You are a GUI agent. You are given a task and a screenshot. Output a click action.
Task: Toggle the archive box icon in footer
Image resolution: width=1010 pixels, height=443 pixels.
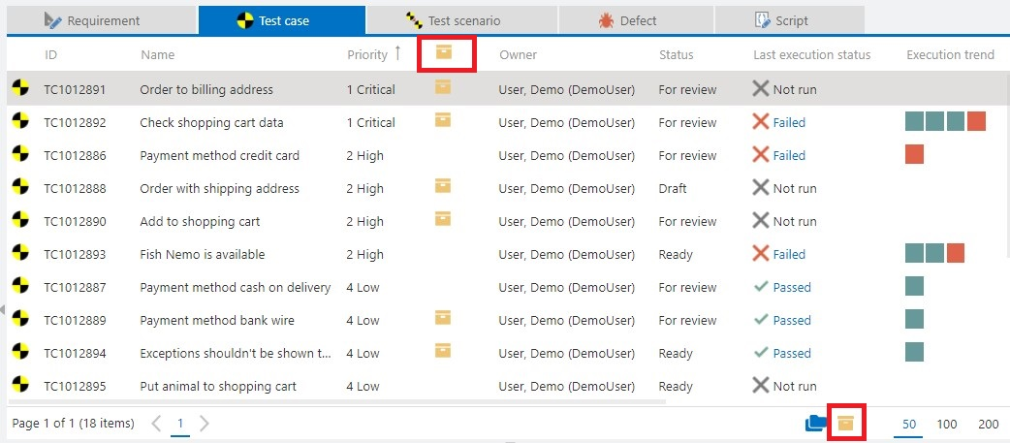pos(845,423)
